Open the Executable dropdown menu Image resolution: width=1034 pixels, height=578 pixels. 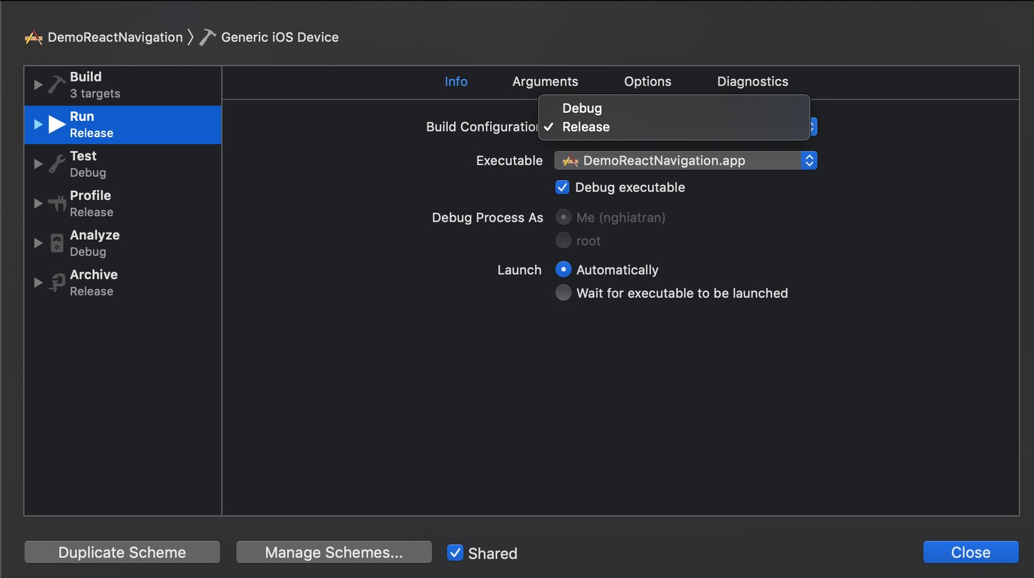(685, 161)
